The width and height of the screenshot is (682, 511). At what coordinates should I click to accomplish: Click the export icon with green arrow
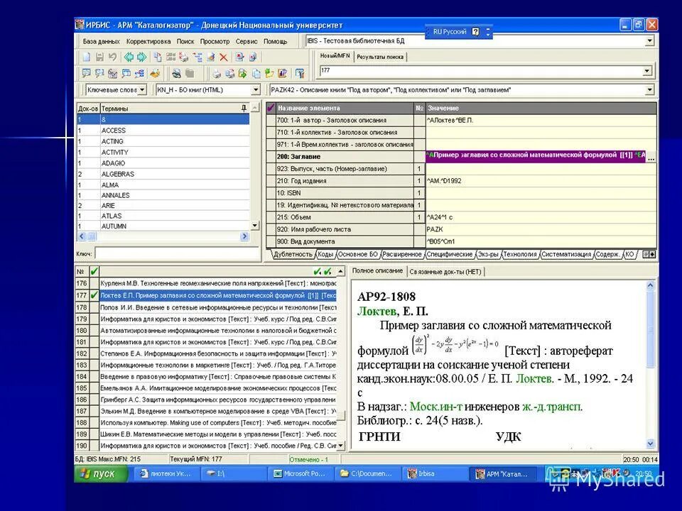(x=242, y=73)
